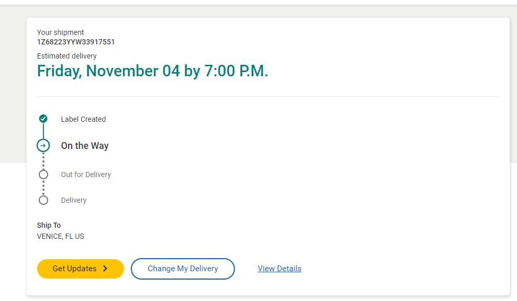Viewport: 517px width, 301px height.
Task: Click the Label Created green checkmark icon
Action: tap(43, 119)
